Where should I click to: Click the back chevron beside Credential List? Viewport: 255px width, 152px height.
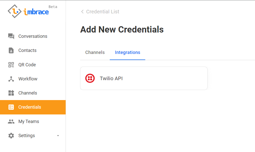(82, 12)
